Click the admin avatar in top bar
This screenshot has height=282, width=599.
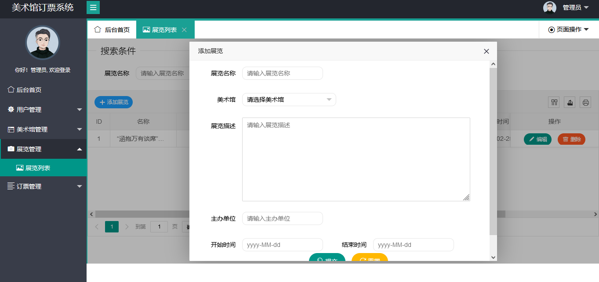(549, 7)
